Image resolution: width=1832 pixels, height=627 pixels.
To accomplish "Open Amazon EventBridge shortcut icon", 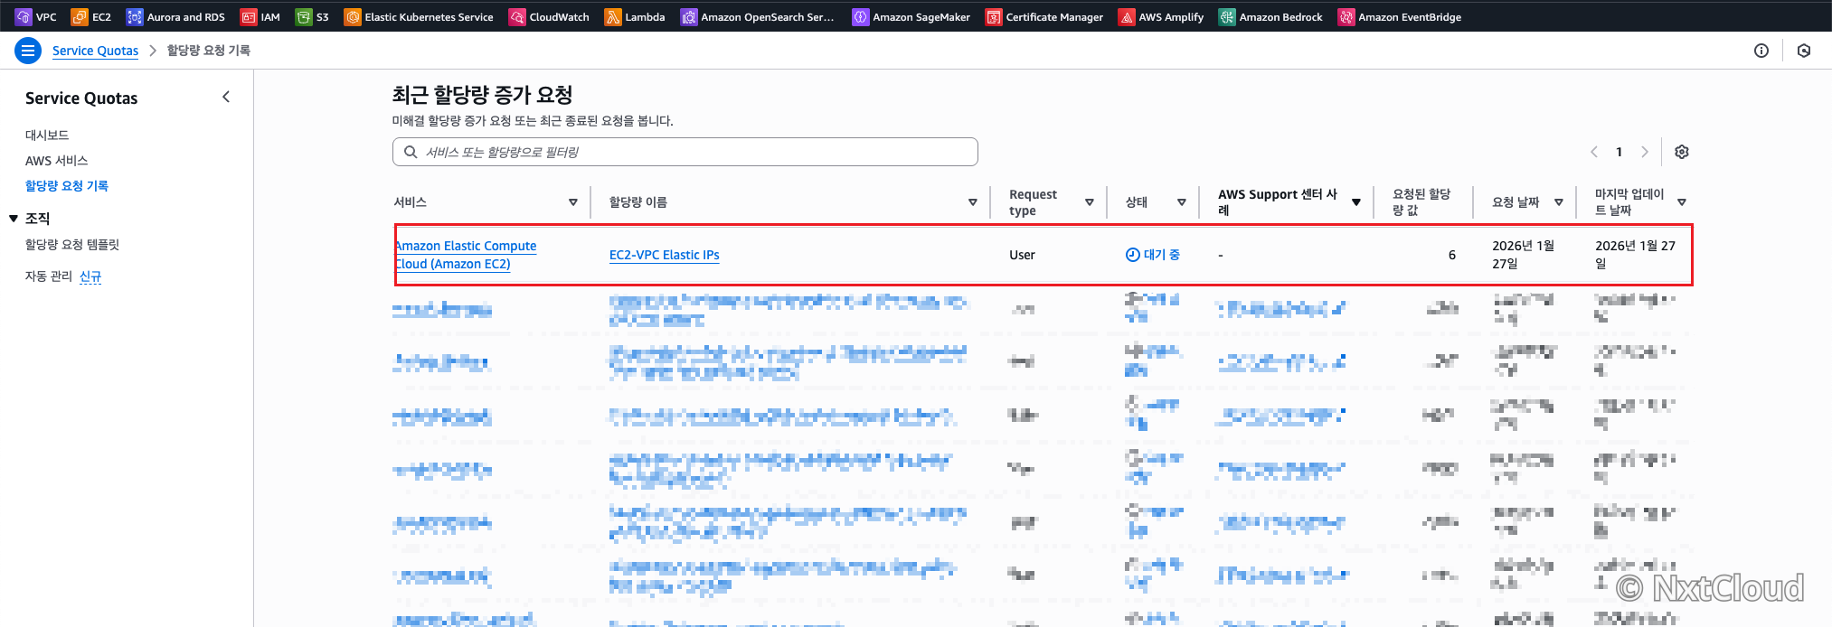I will [x=1346, y=16].
